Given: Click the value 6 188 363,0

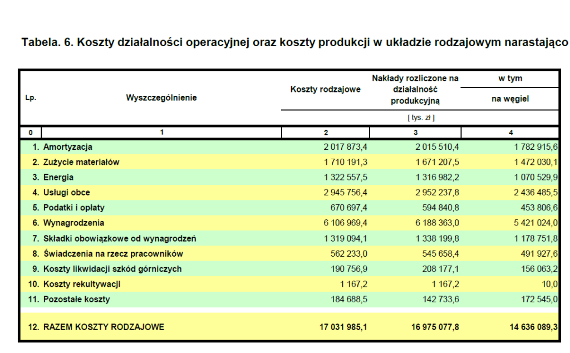Looking at the screenshot, I should click(x=437, y=223).
